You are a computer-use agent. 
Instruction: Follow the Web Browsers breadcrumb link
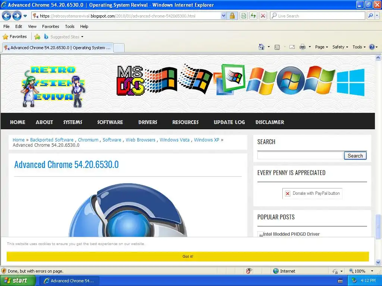[x=141, y=140]
